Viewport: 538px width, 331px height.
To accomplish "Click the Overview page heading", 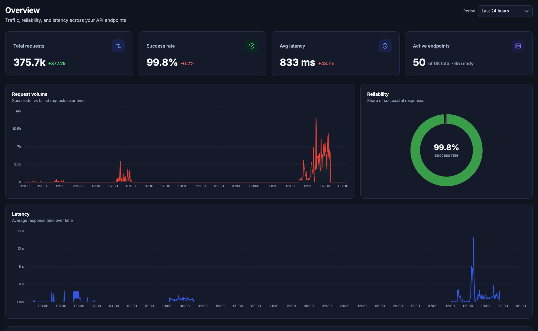I will 22,10.
